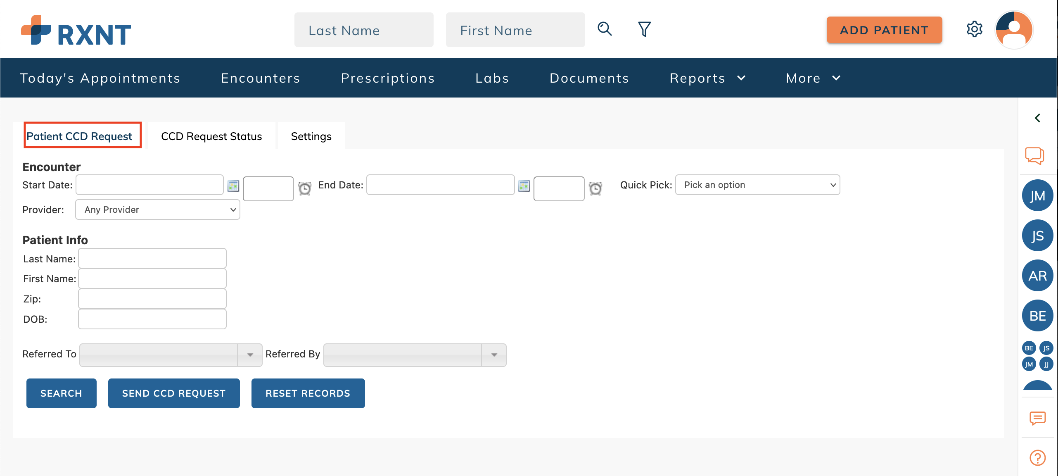Expand the Reports menu
The image size is (1058, 476).
[x=707, y=78]
